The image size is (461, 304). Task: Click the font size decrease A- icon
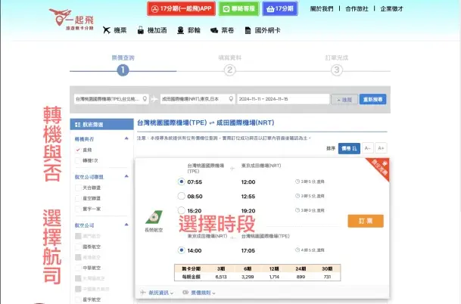point(367,148)
